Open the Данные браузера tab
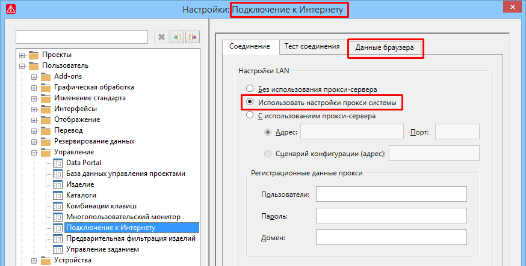 coord(385,48)
